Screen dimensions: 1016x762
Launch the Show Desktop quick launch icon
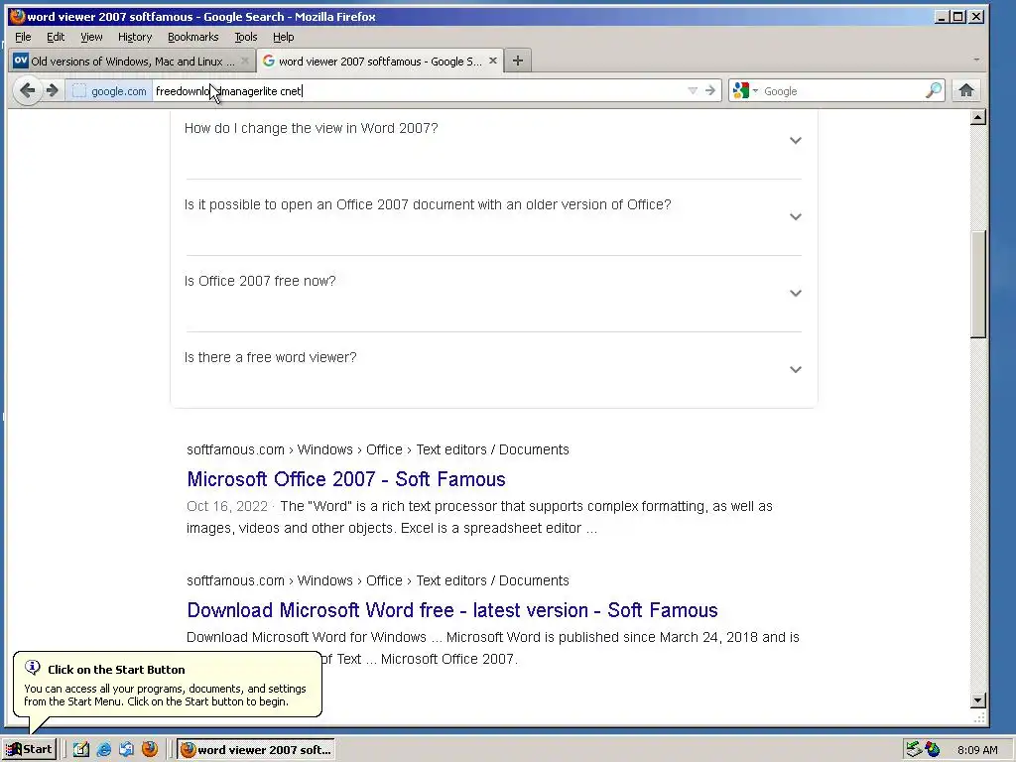coord(81,749)
